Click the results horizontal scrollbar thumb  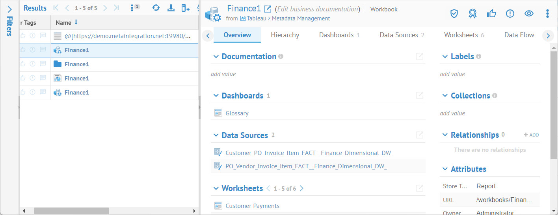(x=71, y=211)
